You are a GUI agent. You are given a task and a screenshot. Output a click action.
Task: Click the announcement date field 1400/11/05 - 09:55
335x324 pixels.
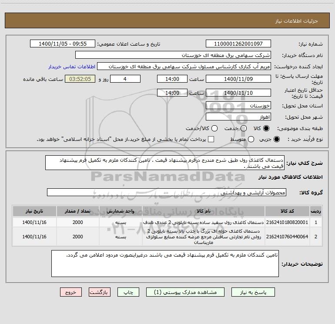pos(63,43)
